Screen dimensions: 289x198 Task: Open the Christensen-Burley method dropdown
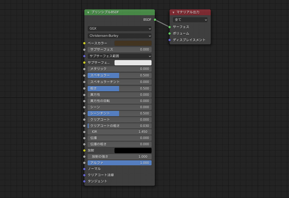point(119,36)
